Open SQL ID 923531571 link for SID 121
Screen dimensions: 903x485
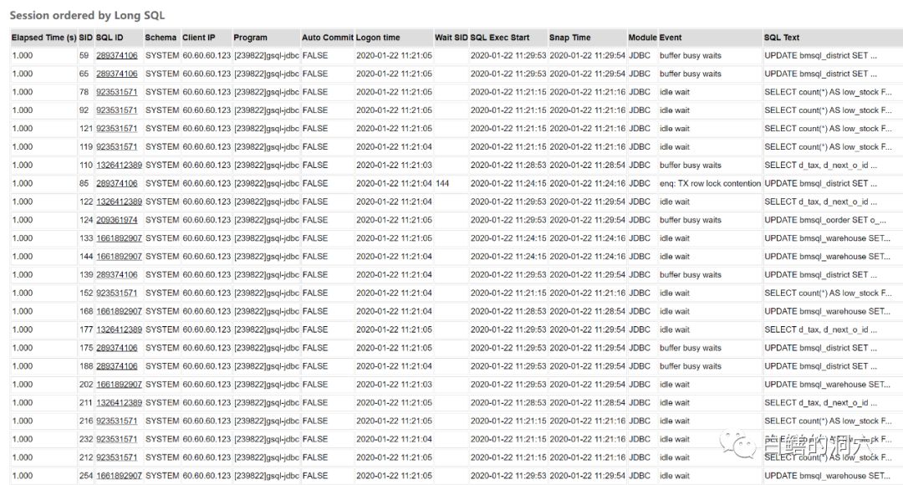point(116,129)
